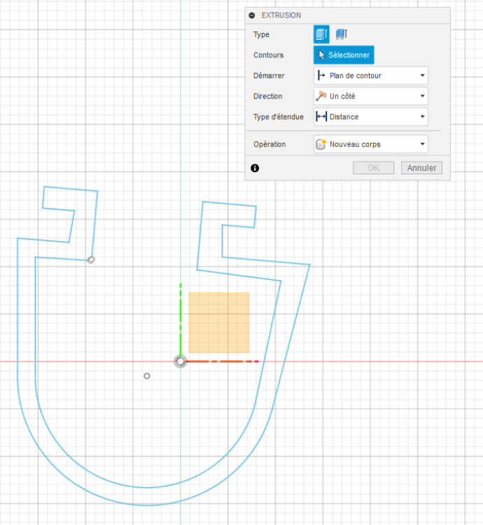Open the Direction 'Un côté' dropdown
The height and width of the screenshot is (525, 483).
coord(371,96)
